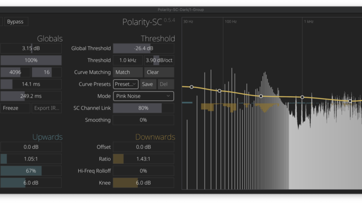Select the curve node on the 1 kHz line
Image resolution: width=362 pixels, height=203 pixels.
(302, 97)
